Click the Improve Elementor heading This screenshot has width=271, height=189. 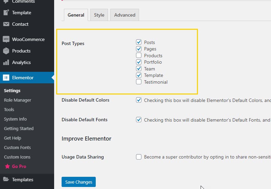[86, 139]
